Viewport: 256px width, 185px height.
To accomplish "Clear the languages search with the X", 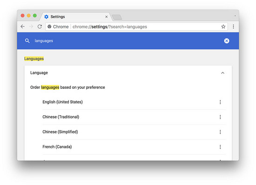I will tap(227, 41).
